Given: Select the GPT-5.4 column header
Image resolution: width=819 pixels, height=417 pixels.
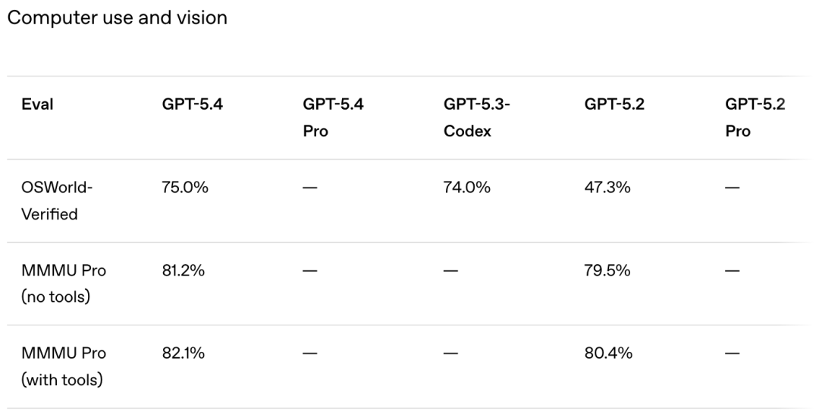Looking at the screenshot, I should point(187,105).
